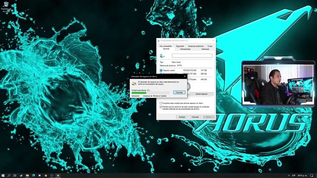
Task: Click the round orange-tinted taskbar icon
Action: coord(46,176)
